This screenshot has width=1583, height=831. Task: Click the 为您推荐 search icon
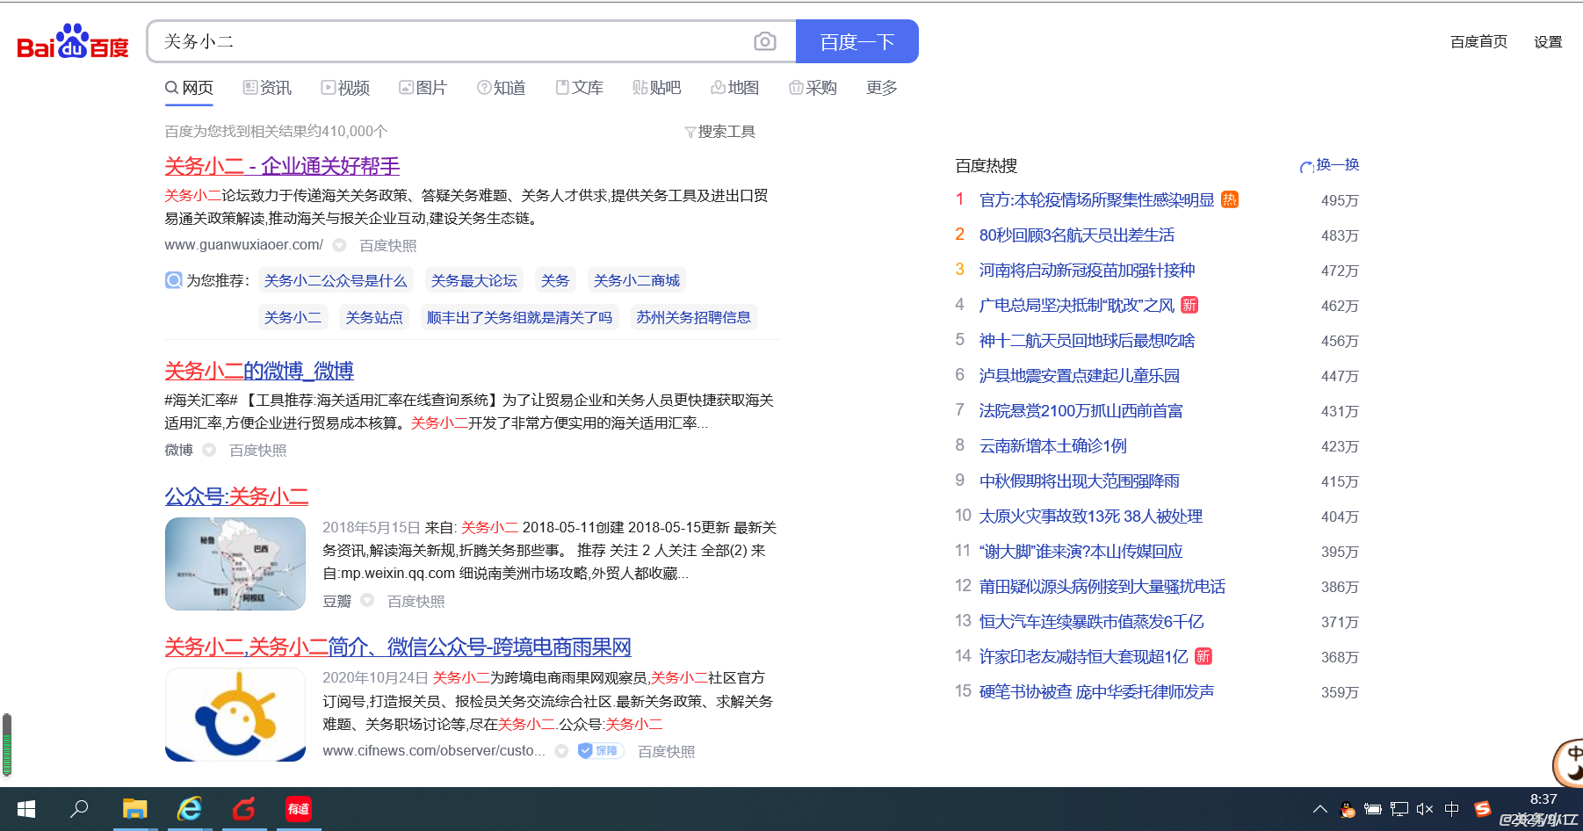click(x=174, y=280)
